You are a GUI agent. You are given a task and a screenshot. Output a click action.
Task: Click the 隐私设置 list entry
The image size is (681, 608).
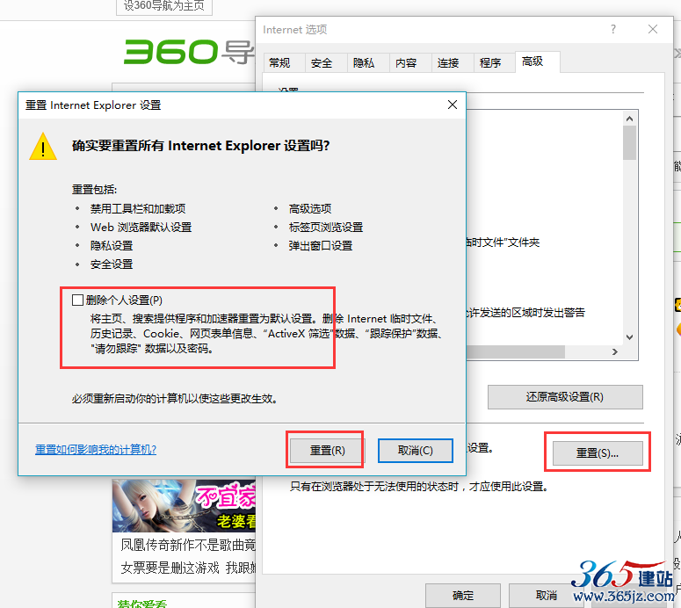coord(112,246)
